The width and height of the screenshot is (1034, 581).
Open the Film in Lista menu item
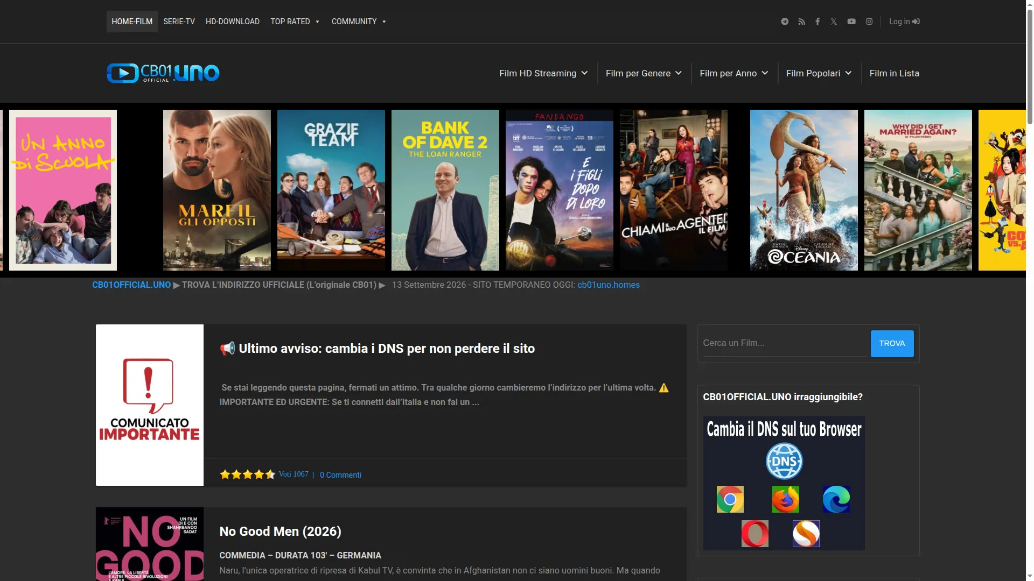coord(895,73)
